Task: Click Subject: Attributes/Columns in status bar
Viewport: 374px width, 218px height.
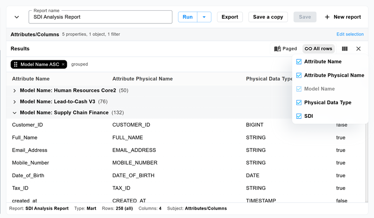Action: [x=197, y=209]
